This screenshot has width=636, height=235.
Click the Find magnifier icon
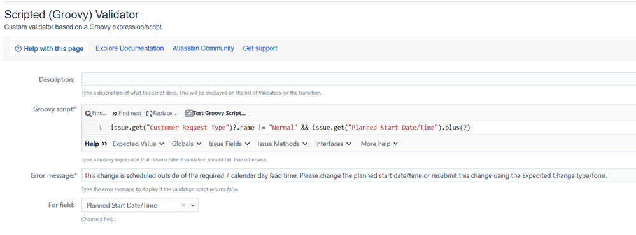pyautogui.click(x=88, y=113)
